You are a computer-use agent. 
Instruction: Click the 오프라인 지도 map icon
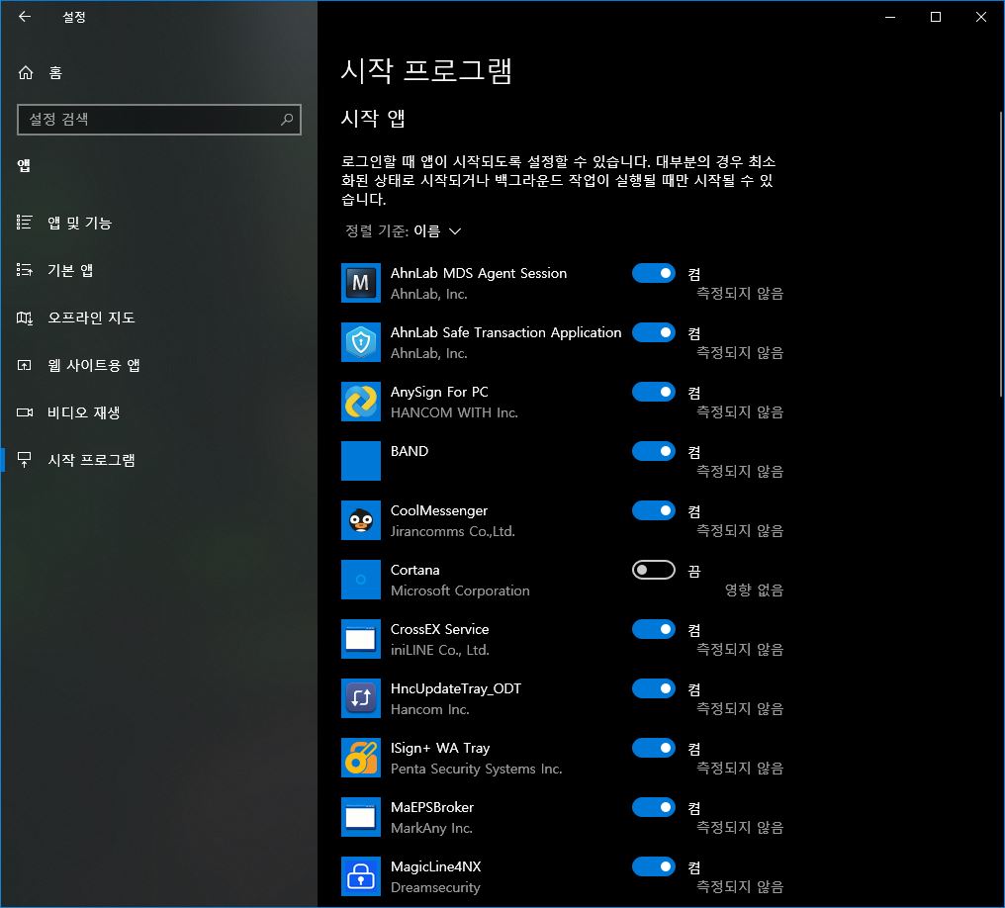[25, 318]
